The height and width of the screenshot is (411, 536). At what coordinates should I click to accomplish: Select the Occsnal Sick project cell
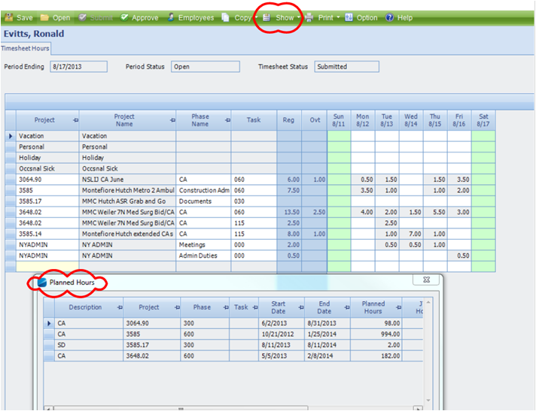pyautogui.click(x=47, y=168)
